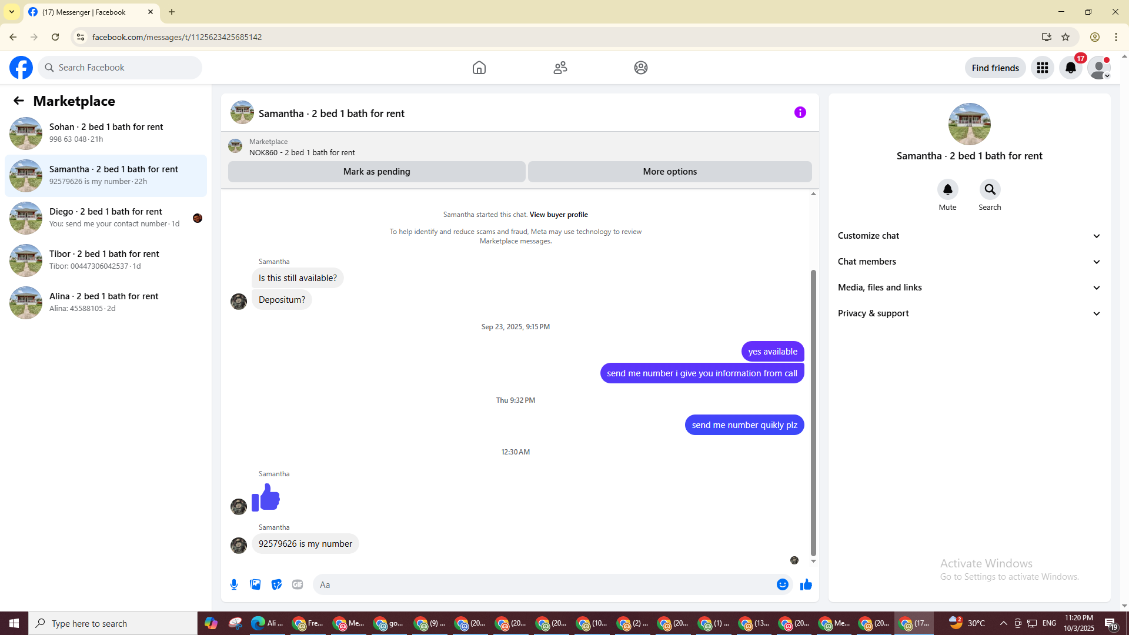
Task: Close the Messenger | Facebook tab
Action: point(151,12)
